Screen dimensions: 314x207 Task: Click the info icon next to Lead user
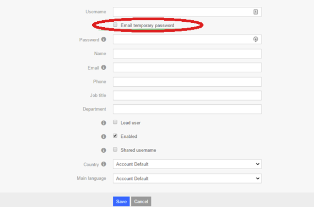[104, 123]
